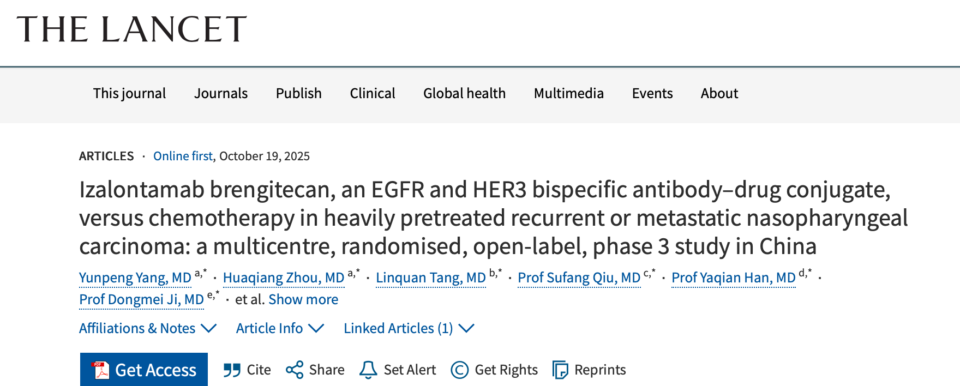Open the Global health menu
The height and width of the screenshot is (386, 960).
[x=464, y=93]
